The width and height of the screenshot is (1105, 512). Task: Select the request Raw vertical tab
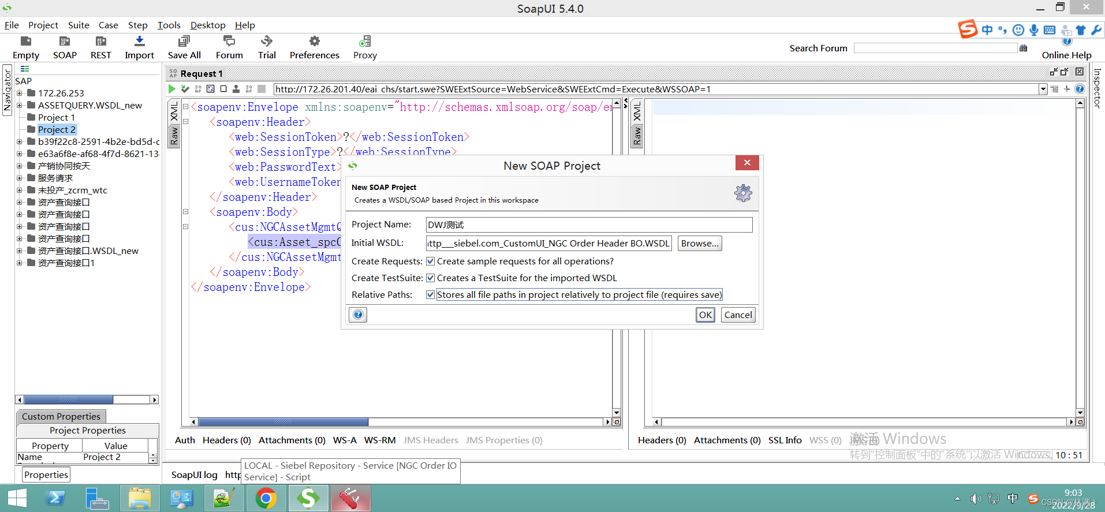pos(174,136)
